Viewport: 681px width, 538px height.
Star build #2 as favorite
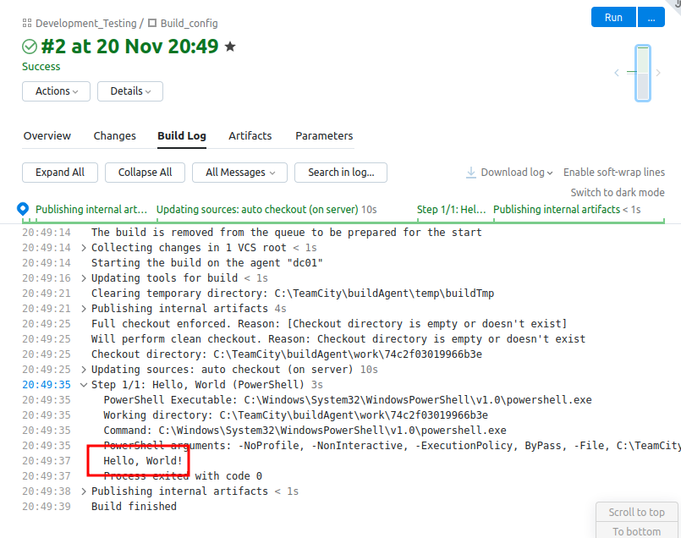click(230, 47)
